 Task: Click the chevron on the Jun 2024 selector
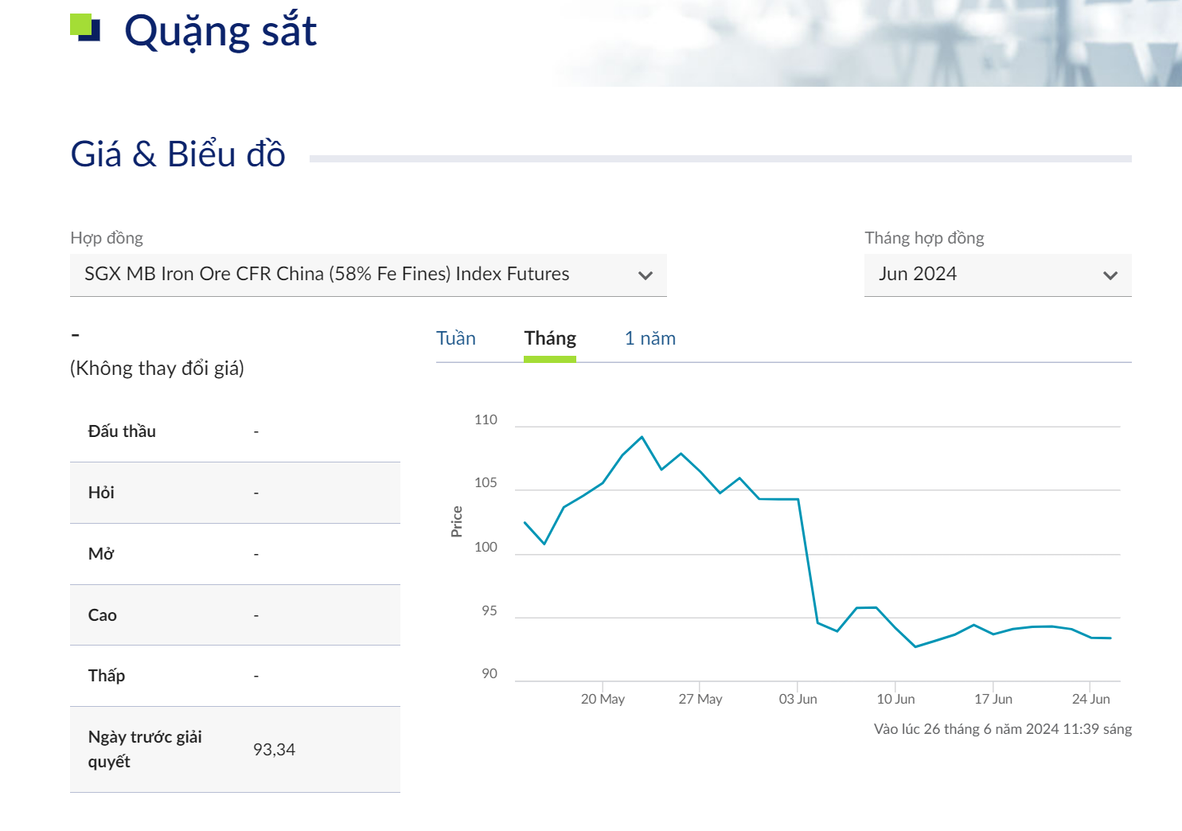[1111, 275]
